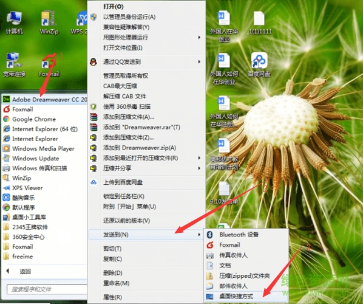Image resolution: width=363 pixels, height=304 pixels.
Task: Select 打开文件位置(I) menu item
Action: pyautogui.click(x=146, y=48)
